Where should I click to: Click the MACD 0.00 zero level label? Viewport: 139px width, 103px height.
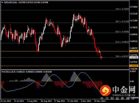[x=132, y=81]
